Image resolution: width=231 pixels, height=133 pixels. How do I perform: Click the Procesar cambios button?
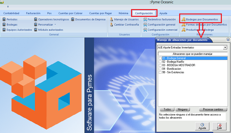click(x=213, y=109)
